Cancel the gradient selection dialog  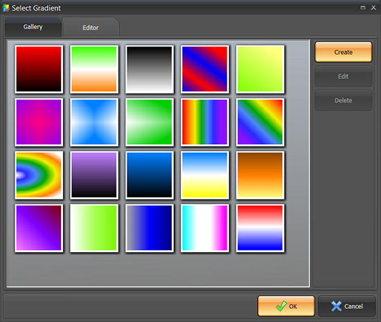pyautogui.click(x=347, y=306)
